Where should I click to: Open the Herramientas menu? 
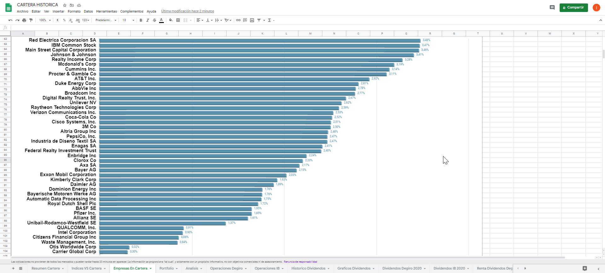point(107,11)
